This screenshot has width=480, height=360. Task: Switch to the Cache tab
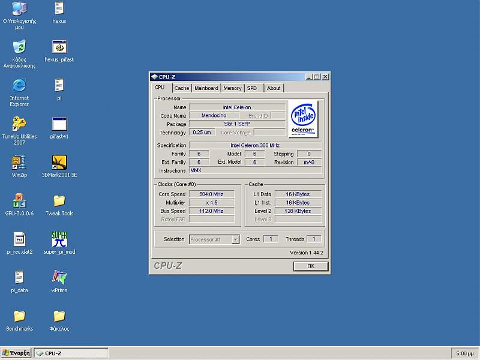(182, 88)
